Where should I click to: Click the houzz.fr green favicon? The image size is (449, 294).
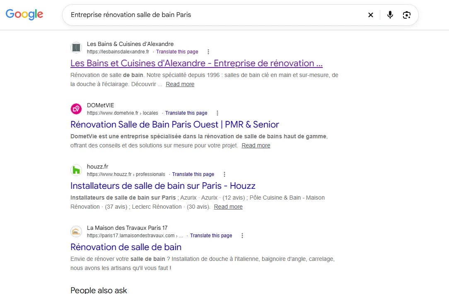76,170
